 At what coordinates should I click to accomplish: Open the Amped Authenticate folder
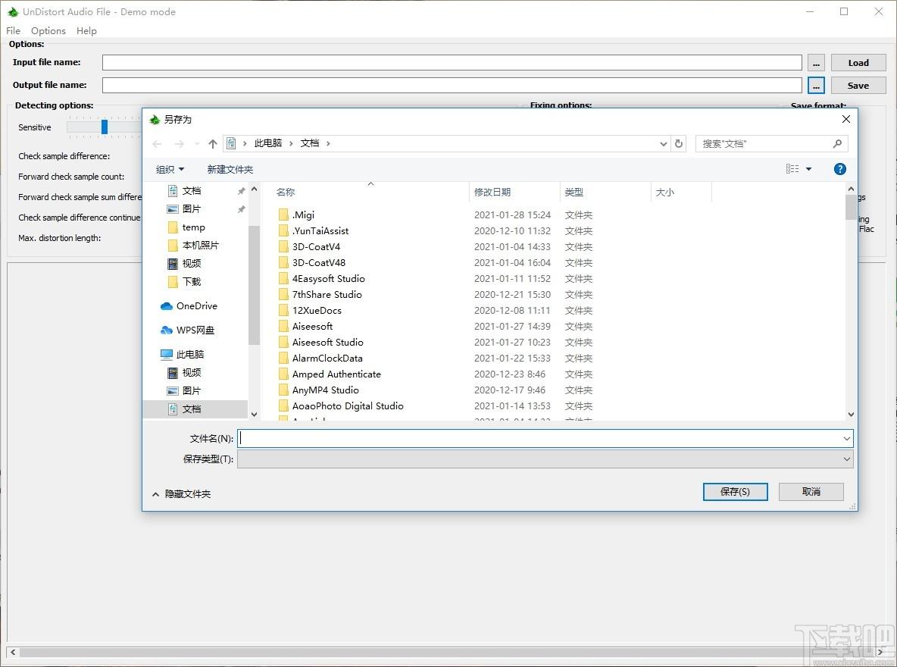(336, 374)
